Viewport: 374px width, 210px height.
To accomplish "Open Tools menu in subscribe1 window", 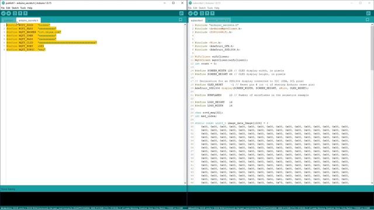I will tap(210, 8).
